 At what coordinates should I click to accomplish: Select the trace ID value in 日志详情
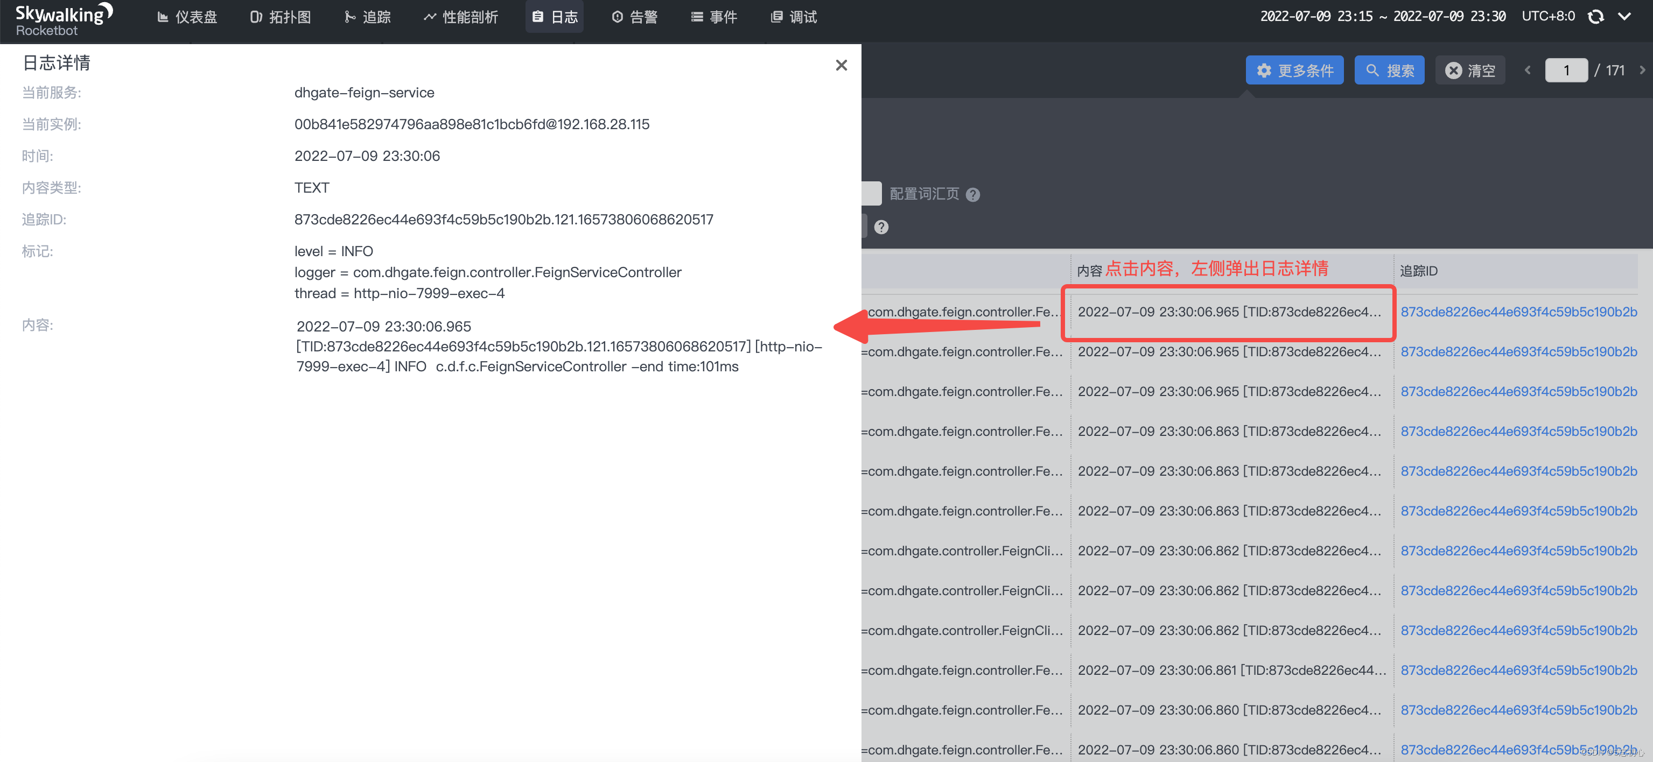504,220
